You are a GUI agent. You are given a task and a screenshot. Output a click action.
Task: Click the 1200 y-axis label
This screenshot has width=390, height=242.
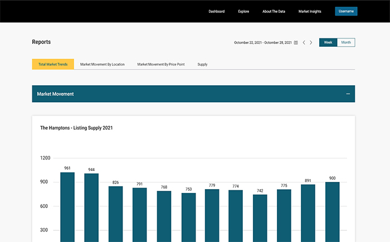45,158
